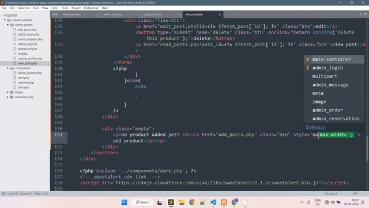Open the Help menu
369x208 pixels.
(x=105, y=8)
